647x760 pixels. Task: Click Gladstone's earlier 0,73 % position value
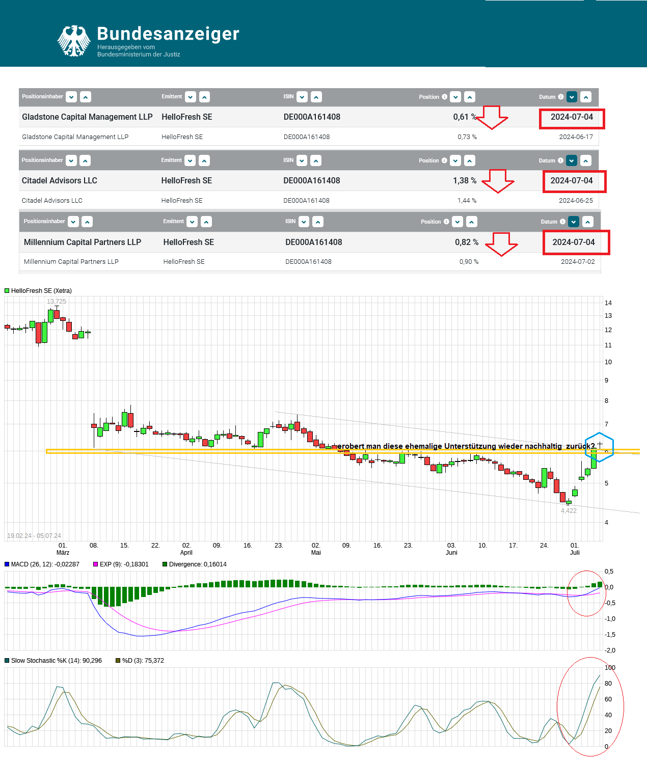[467, 137]
